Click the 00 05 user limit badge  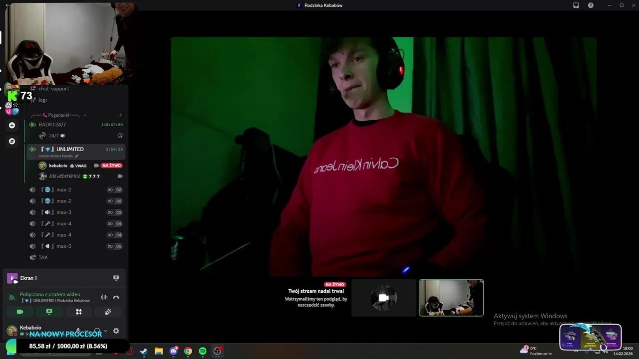coord(114,246)
